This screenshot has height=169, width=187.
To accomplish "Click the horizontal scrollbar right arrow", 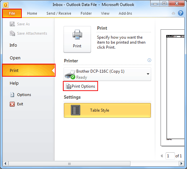I will (181, 164).
